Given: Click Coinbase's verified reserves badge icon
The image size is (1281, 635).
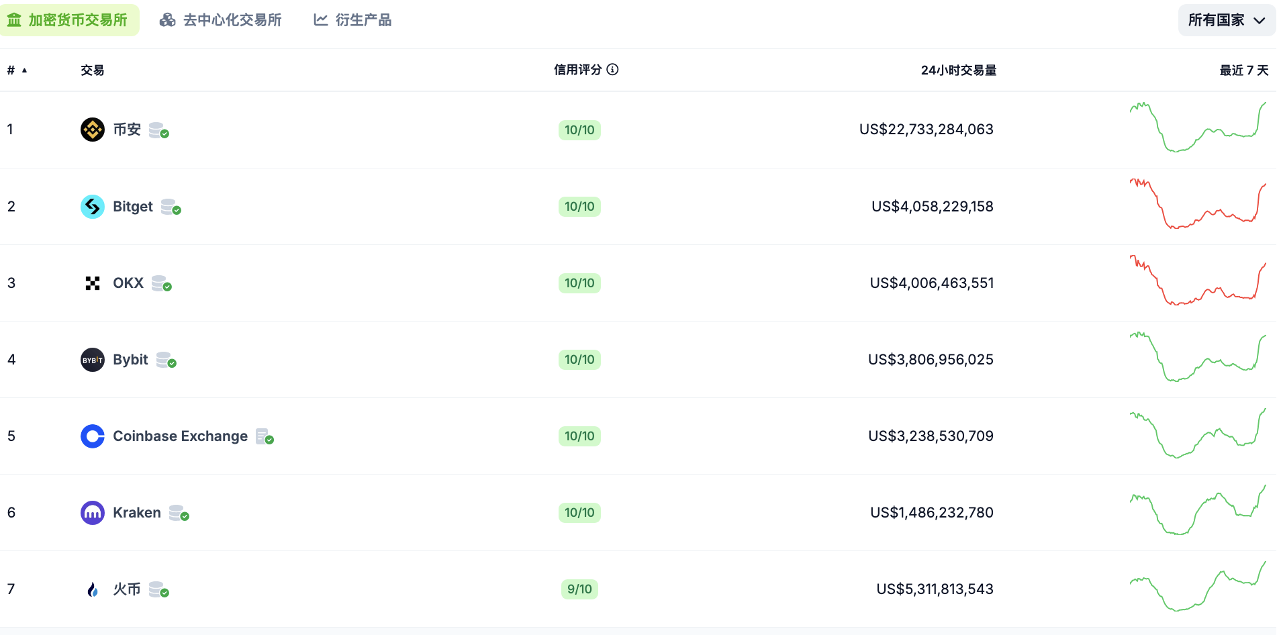Looking at the screenshot, I should [265, 437].
